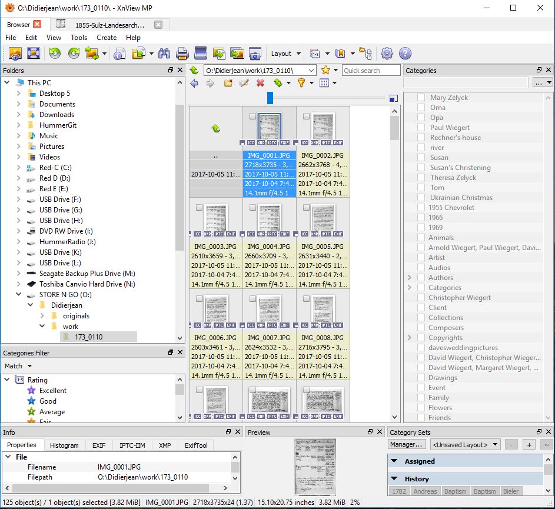Open the Unsaved Layout combo box
Image resolution: width=555 pixels, height=509 pixels.
click(465, 445)
